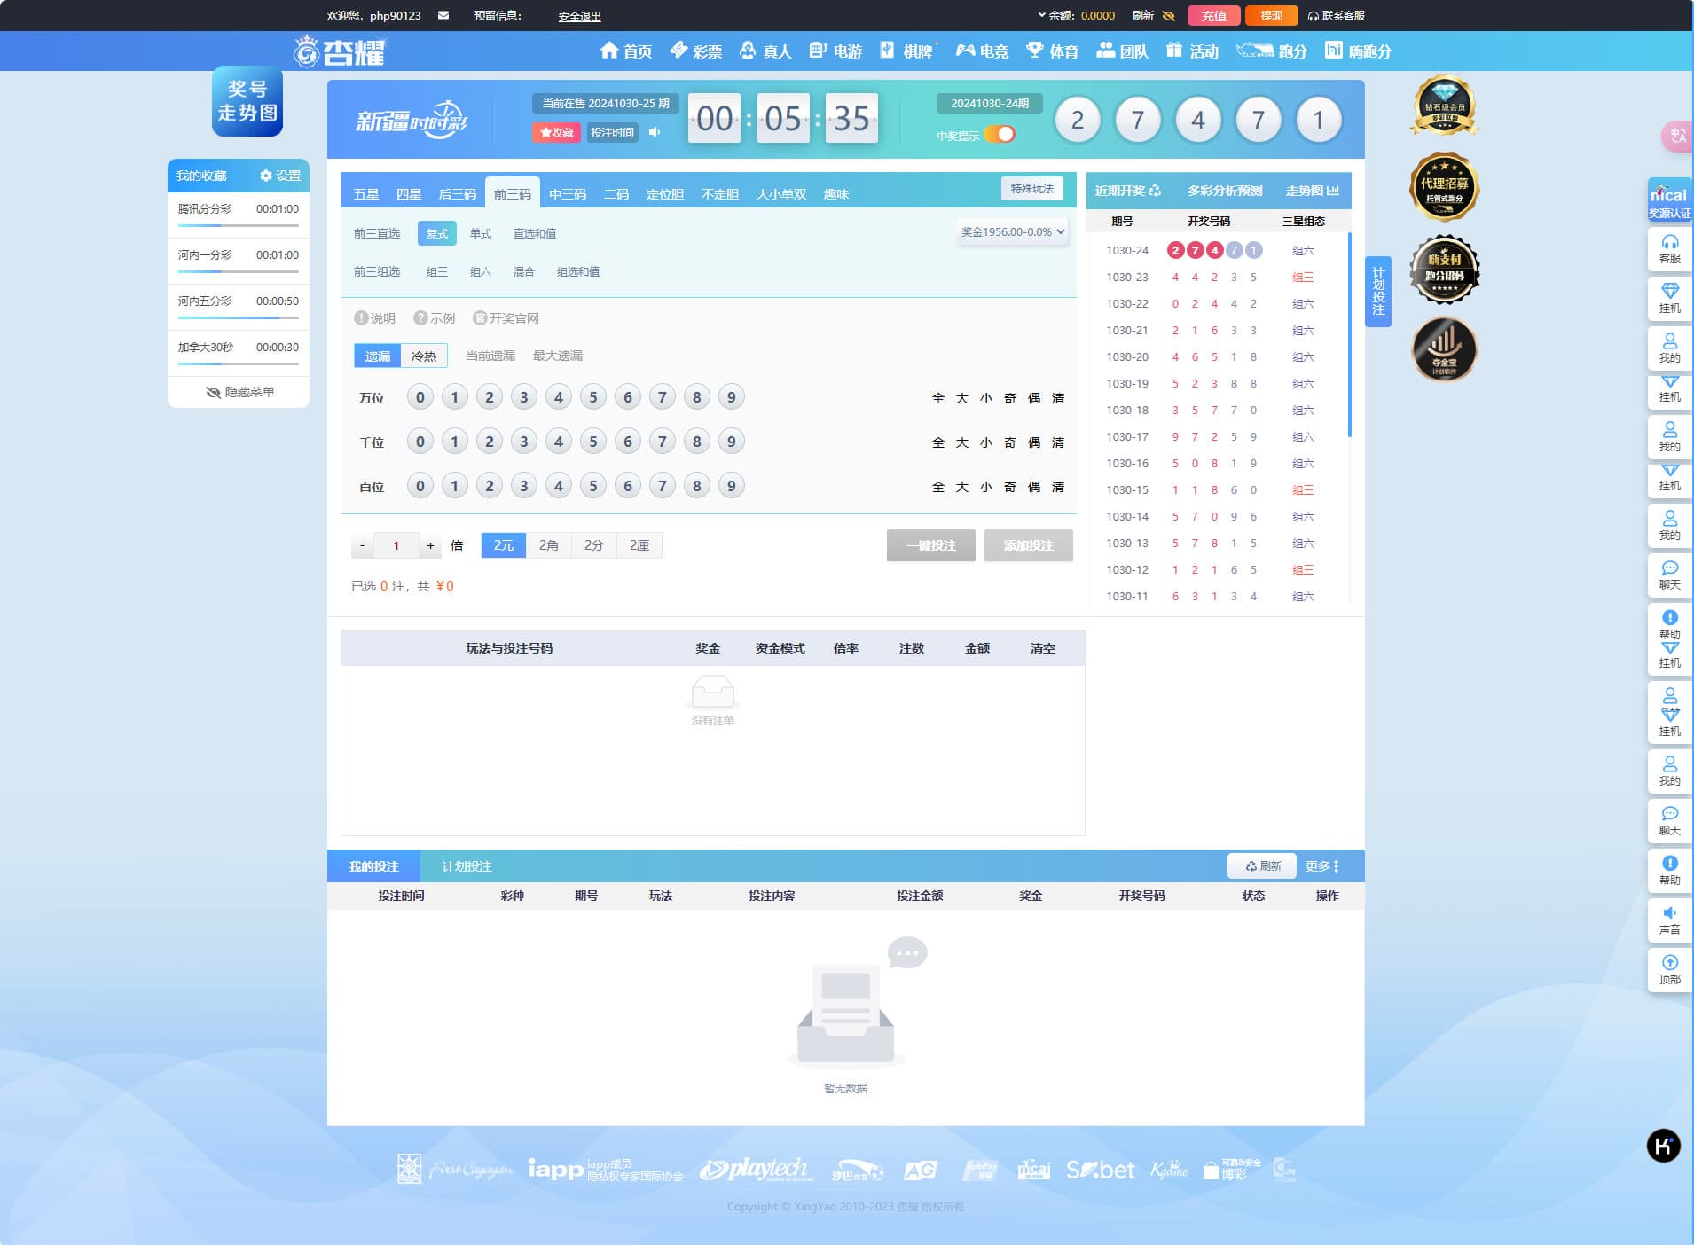
Task: Open the 更多 options menu
Action: coord(1321,866)
